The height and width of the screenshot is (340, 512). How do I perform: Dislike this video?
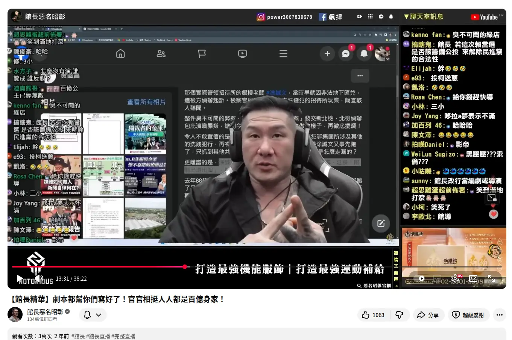[400, 315]
